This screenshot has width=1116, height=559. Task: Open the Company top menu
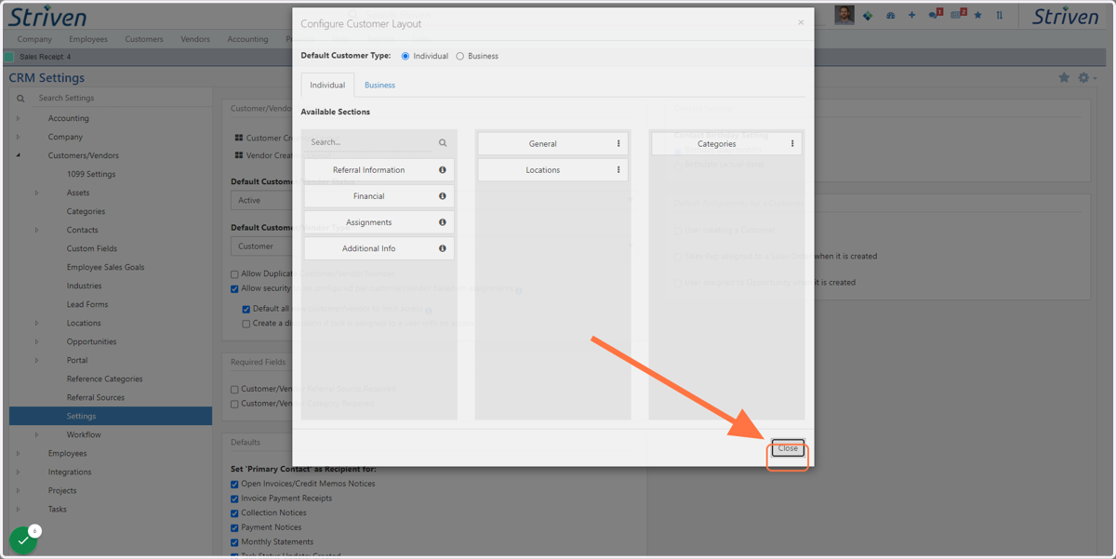pos(34,39)
